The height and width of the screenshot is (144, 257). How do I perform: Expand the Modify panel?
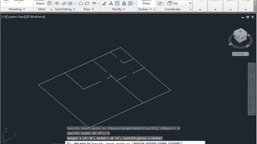coord(118,9)
